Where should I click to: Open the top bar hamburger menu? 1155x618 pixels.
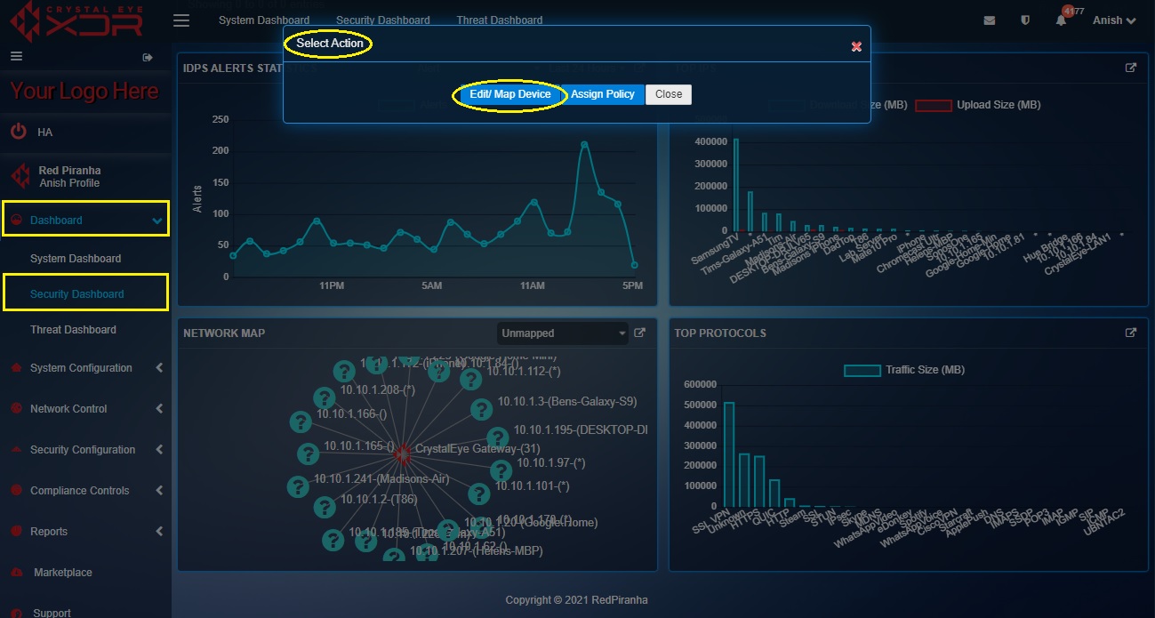tap(181, 20)
